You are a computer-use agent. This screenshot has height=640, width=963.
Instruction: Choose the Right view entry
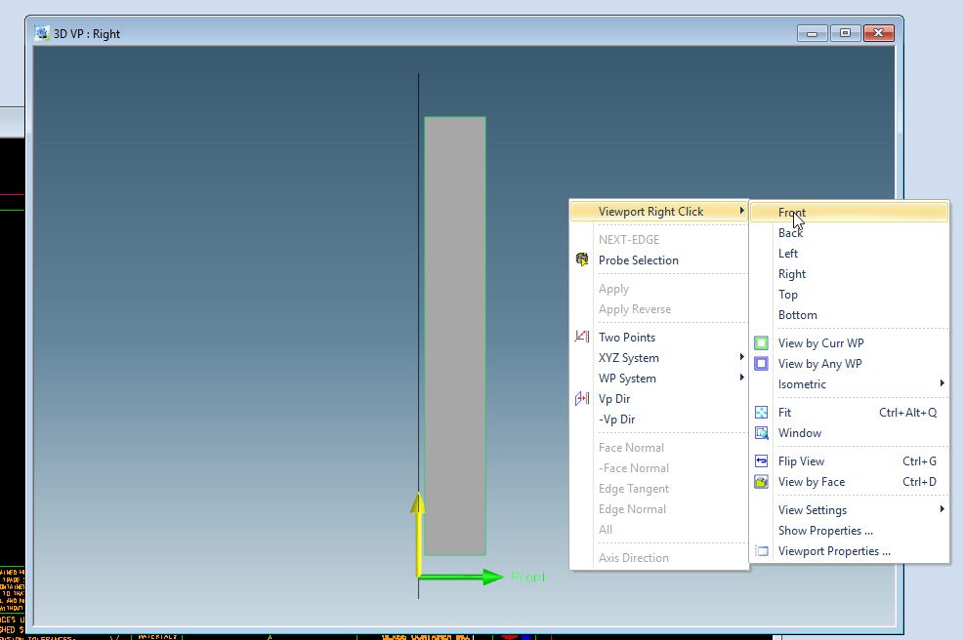point(850,274)
